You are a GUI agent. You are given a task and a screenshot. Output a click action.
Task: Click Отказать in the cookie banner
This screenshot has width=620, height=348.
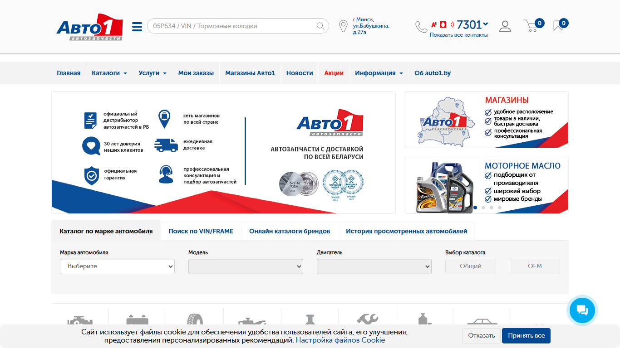pyautogui.click(x=482, y=336)
